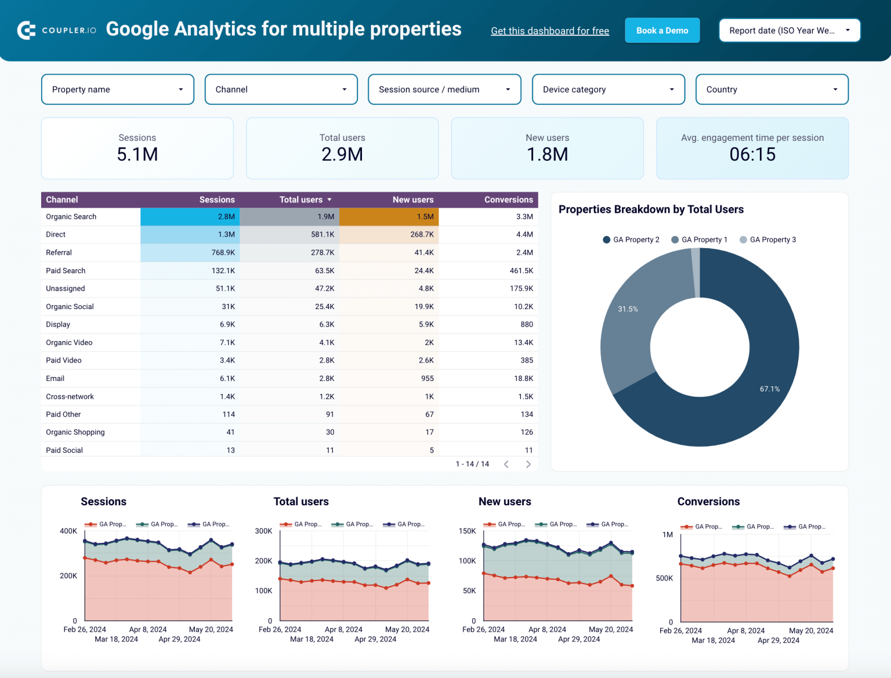This screenshot has width=891, height=678.
Task: Select the Channel filter
Action: click(x=281, y=89)
